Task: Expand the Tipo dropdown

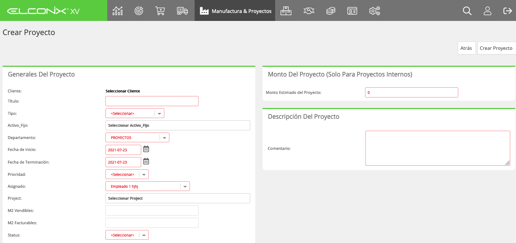Action: click(x=135, y=113)
